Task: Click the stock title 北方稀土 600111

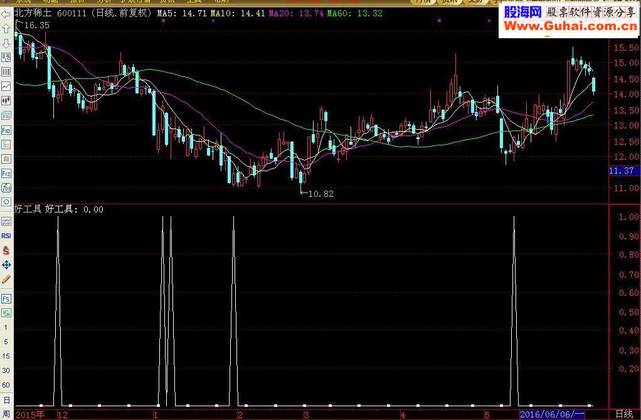Action: (x=50, y=13)
